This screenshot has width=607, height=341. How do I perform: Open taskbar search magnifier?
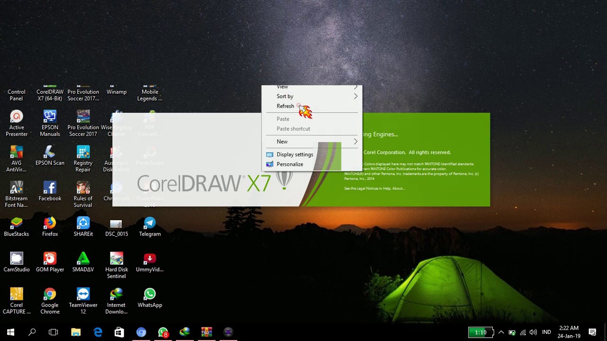point(32,332)
